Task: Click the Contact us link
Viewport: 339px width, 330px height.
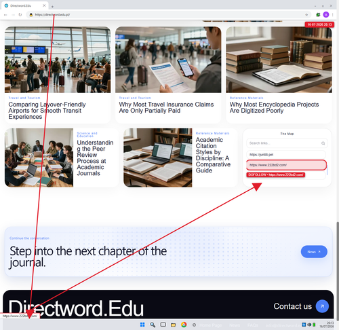Action: point(293,306)
